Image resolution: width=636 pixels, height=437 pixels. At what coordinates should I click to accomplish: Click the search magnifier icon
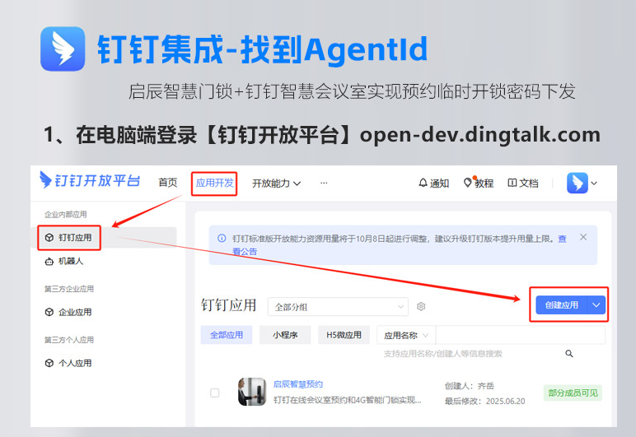tap(569, 354)
